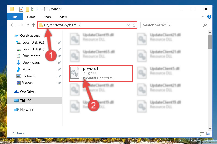Switch to the View ribbon tab
Image resolution: width=217 pixels, height=144 pixels.
click(63, 17)
